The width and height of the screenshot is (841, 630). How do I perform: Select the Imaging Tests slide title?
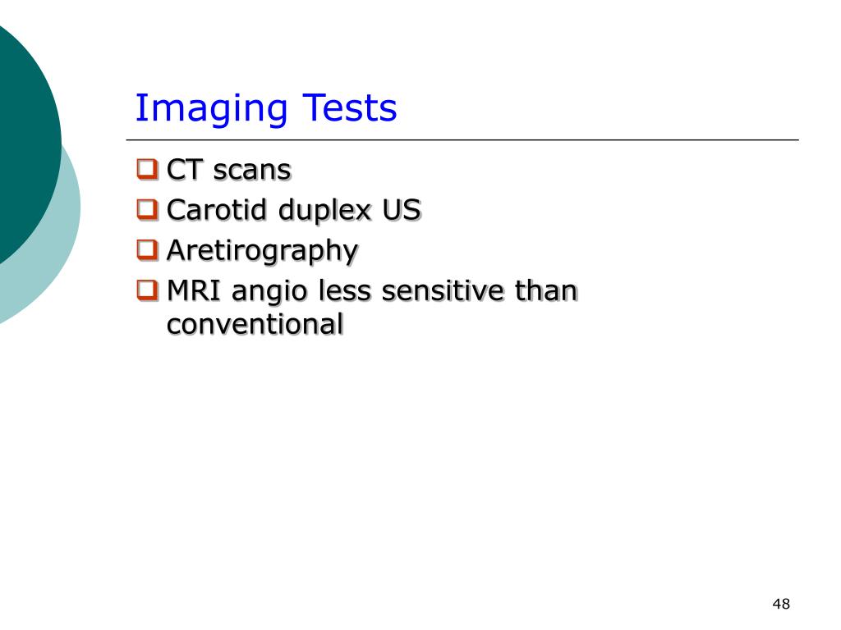(x=266, y=109)
